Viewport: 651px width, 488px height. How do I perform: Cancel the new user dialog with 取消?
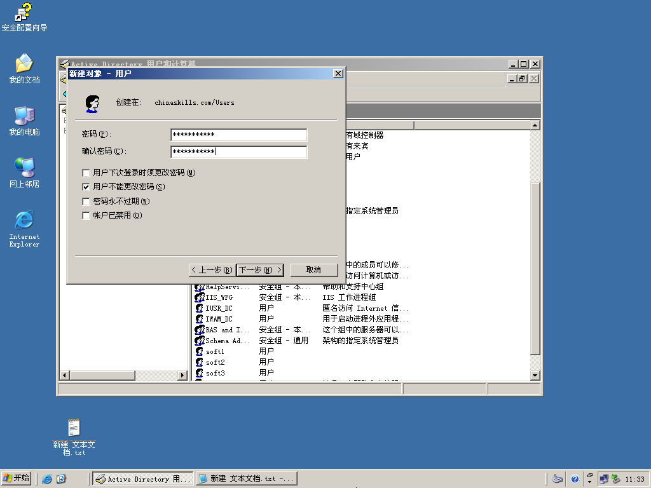point(314,270)
